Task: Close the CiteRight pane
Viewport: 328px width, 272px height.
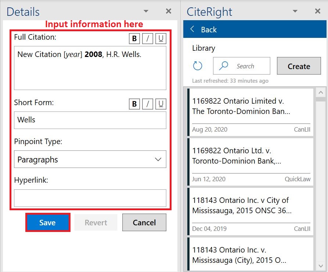Action: [x=318, y=11]
